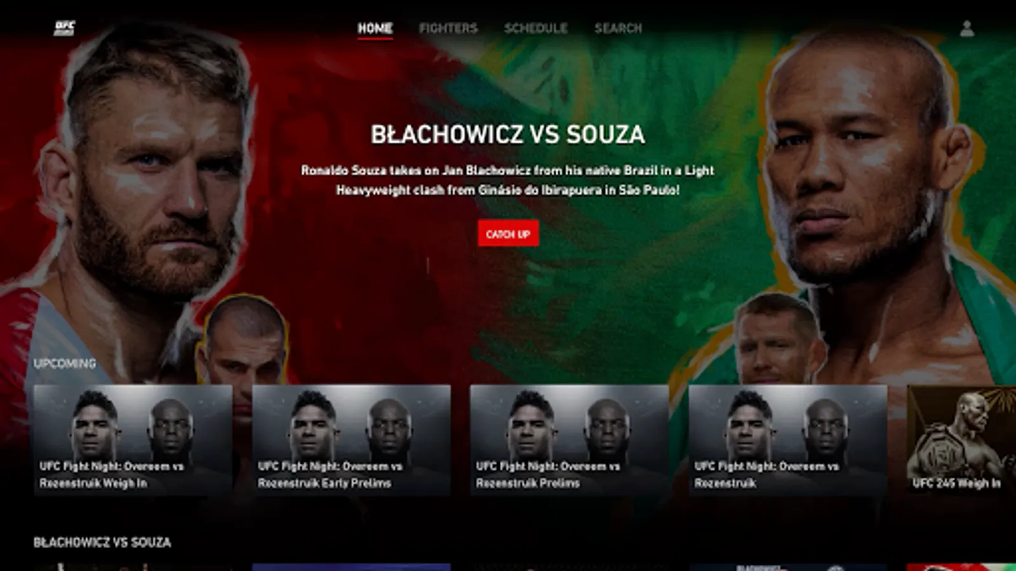
Task: Switch to the Fighters tab
Action: point(448,28)
